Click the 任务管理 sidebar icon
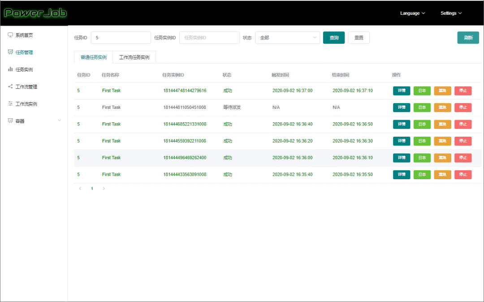 point(10,52)
